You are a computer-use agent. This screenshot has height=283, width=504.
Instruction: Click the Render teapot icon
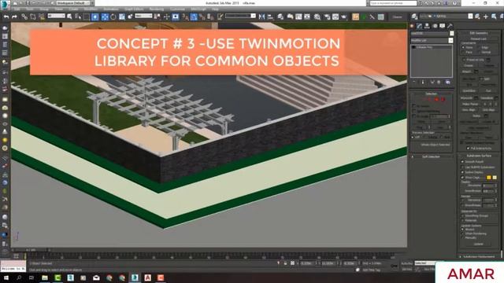(344, 17)
